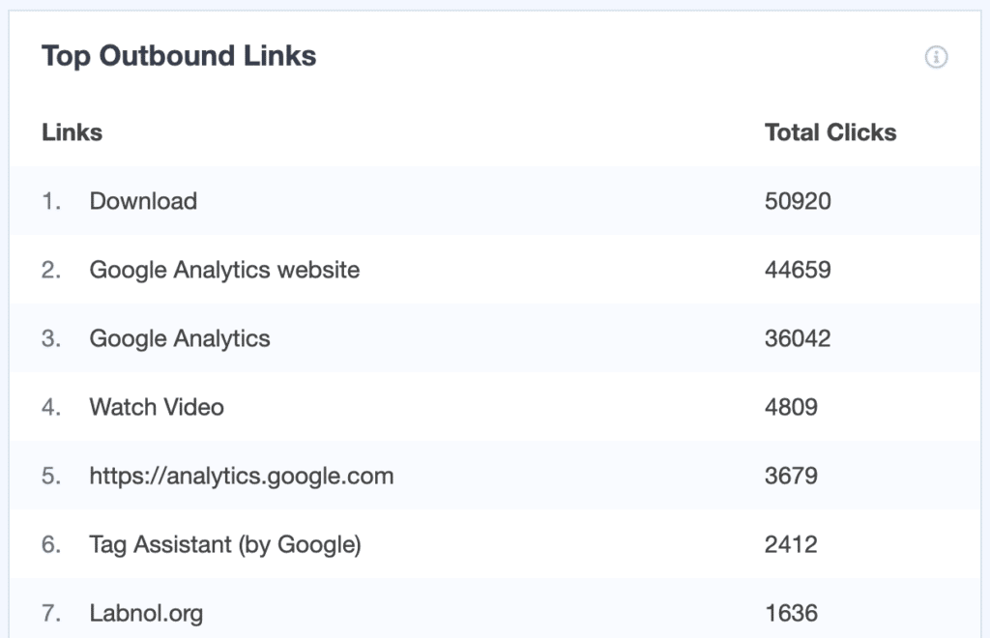
Task: Click the row number 5 ranking label
Action: 51,476
